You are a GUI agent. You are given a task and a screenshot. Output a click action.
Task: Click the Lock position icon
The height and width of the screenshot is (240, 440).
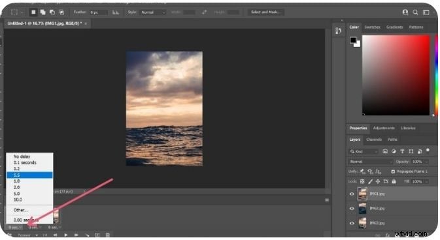(x=378, y=181)
